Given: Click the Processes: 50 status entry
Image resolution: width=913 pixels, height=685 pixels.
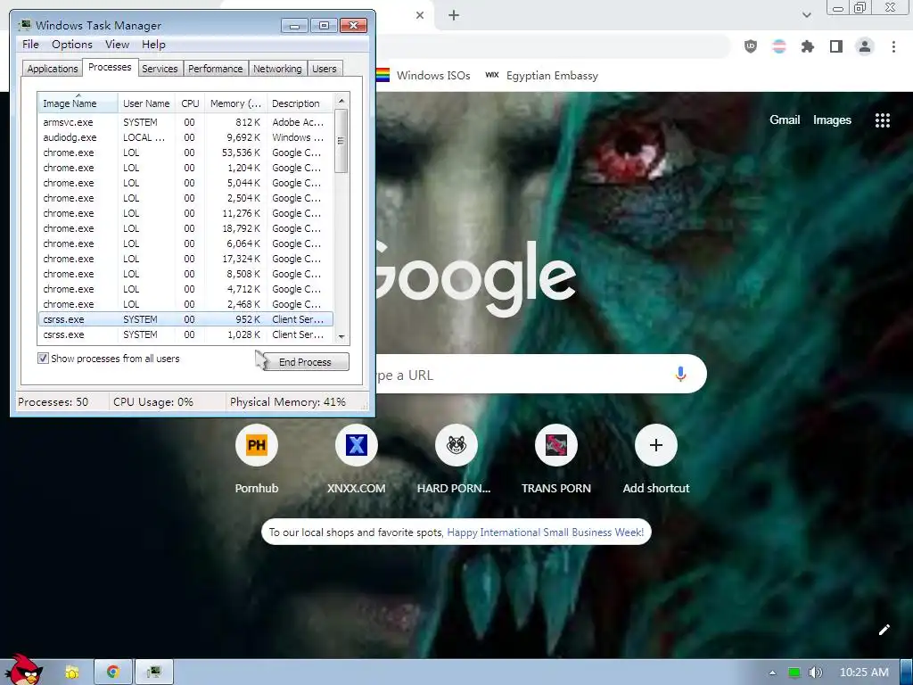Looking at the screenshot, I should click(x=53, y=402).
